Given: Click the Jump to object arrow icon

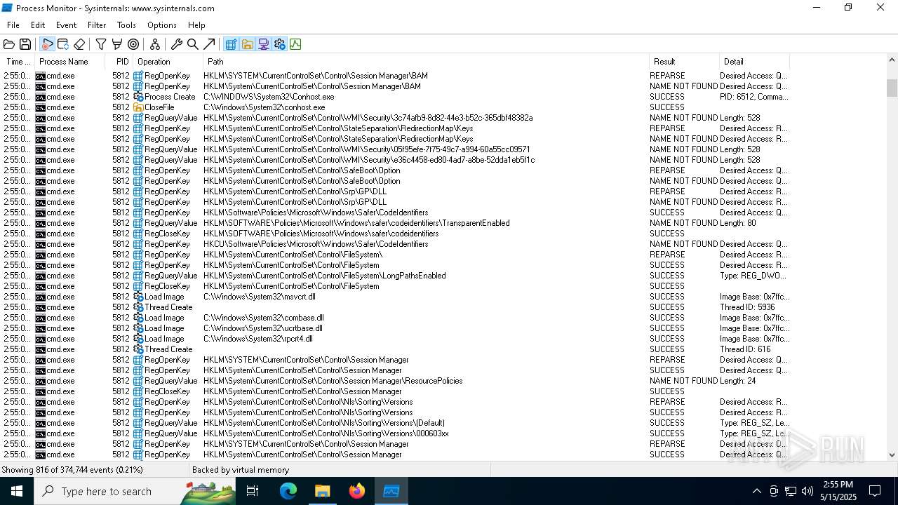Looking at the screenshot, I should coord(209,44).
